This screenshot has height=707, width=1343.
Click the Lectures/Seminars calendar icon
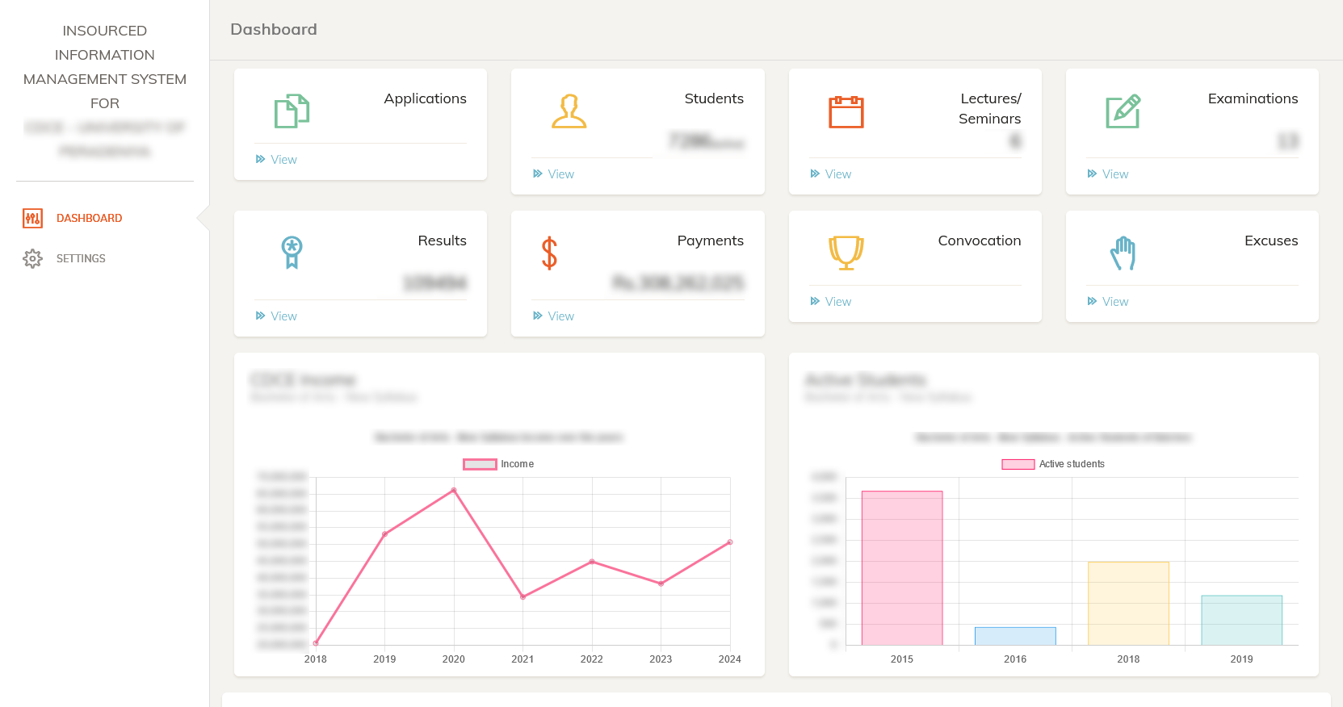[846, 111]
